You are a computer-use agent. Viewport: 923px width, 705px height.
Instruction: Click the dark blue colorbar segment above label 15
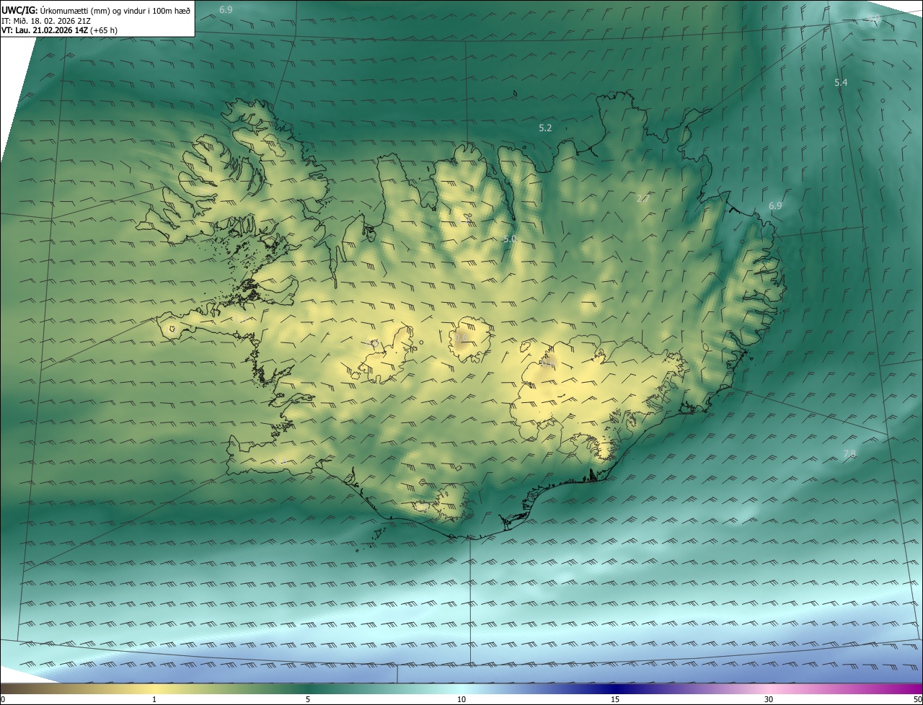pyautogui.click(x=615, y=688)
